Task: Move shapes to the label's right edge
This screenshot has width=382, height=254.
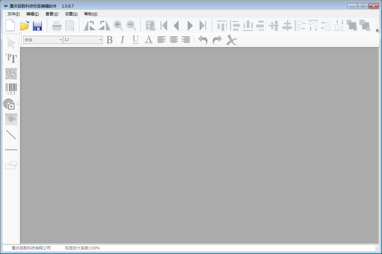Action: coord(326,26)
